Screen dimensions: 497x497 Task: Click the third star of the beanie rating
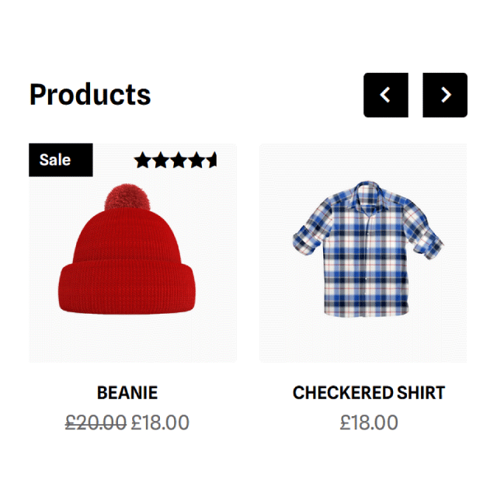(179, 161)
